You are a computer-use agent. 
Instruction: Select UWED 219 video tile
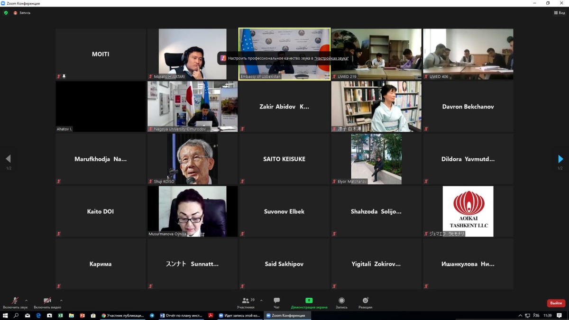pyautogui.click(x=376, y=54)
